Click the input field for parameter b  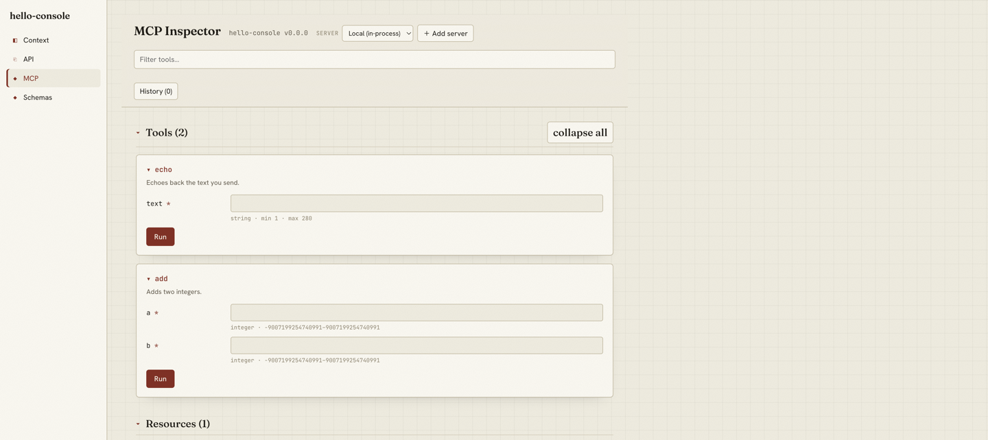pos(416,345)
